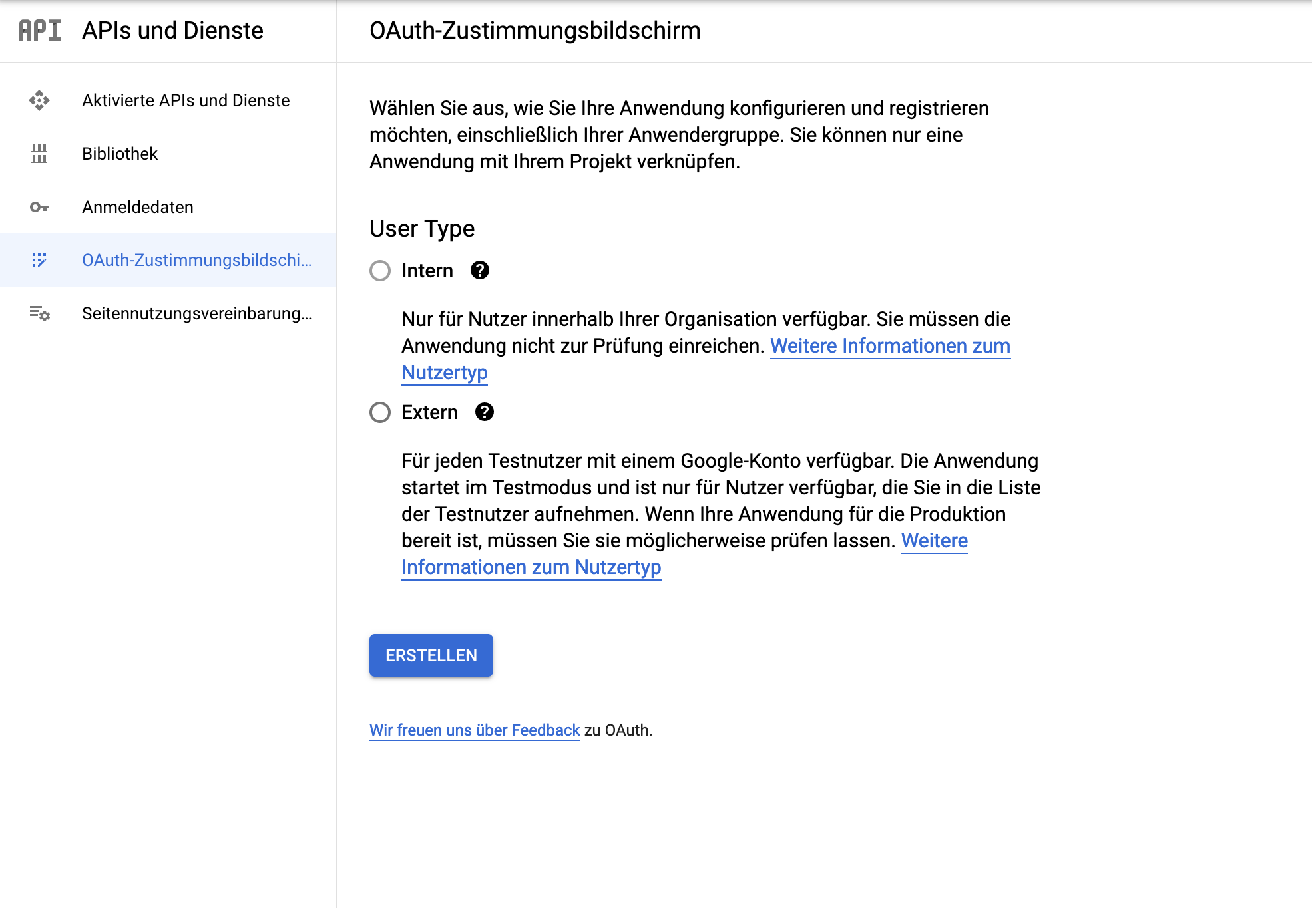Screen dimensions: 1312x908
Task: Select the Extern user type radio button
Action: [380, 412]
